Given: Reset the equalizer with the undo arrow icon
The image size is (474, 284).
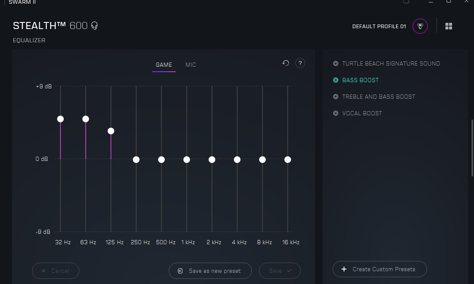Looking at the screenshot, I should 286,63.
